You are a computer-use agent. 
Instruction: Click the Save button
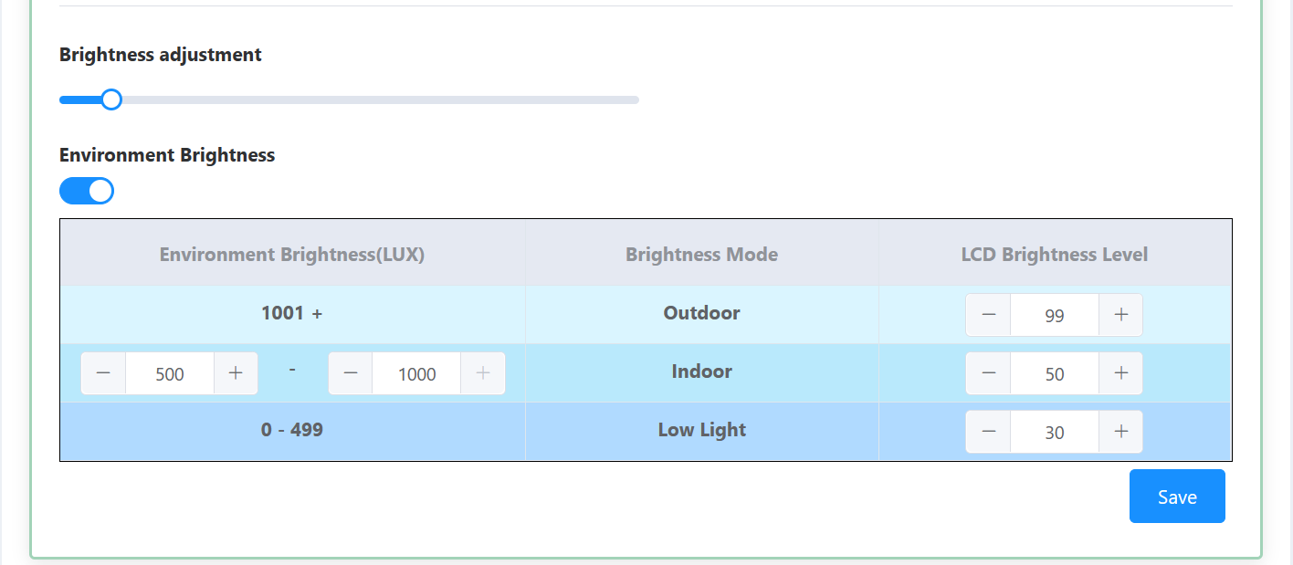pos(1177,497)
